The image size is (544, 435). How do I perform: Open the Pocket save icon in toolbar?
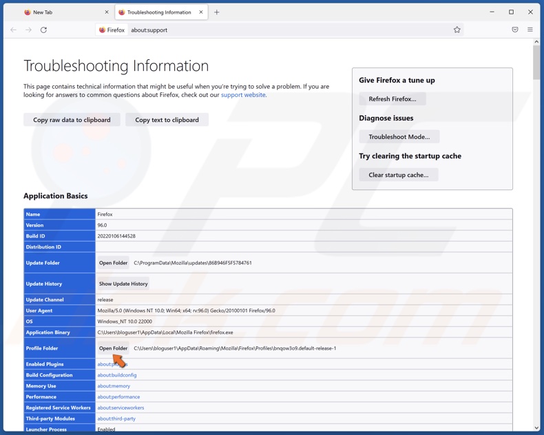tap(514, 30)
